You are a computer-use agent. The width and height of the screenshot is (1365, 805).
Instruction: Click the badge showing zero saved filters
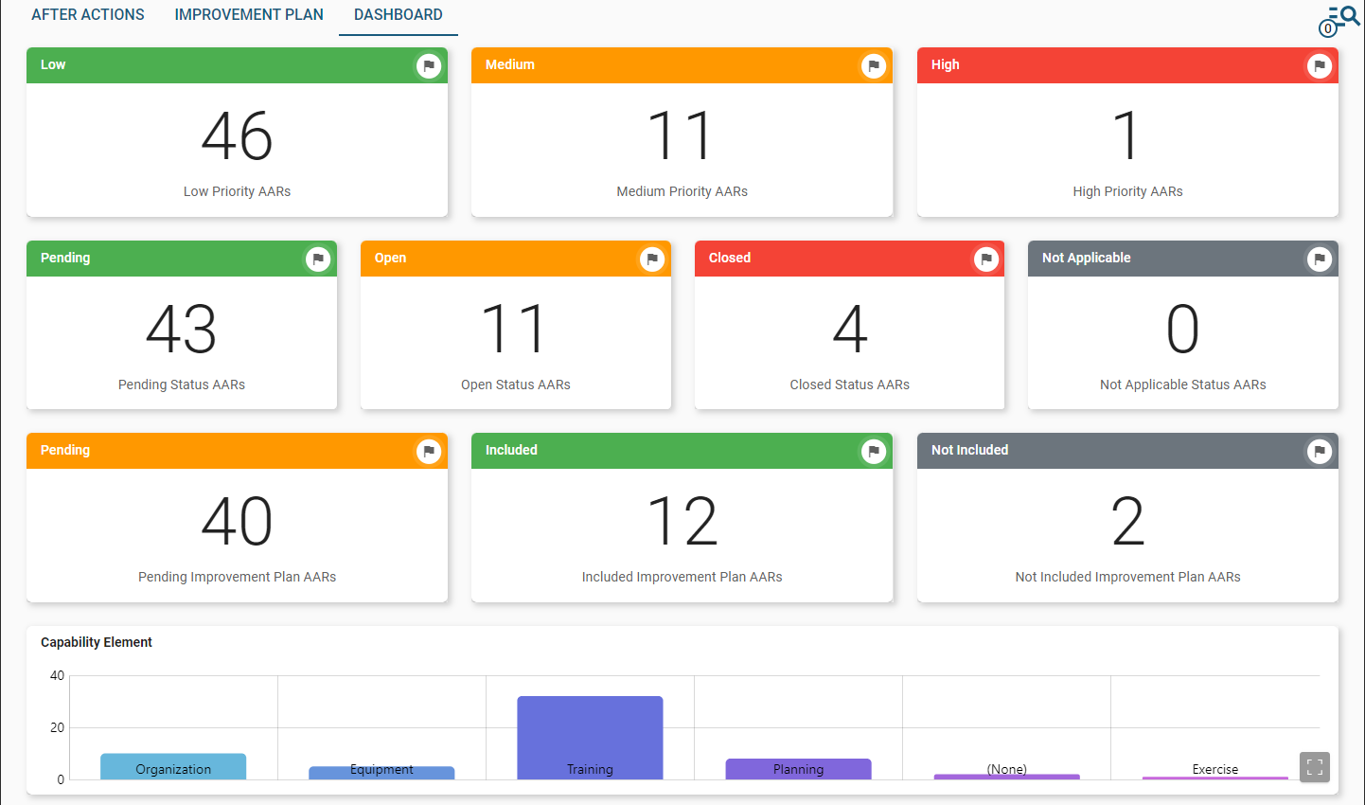(1328, 28)
